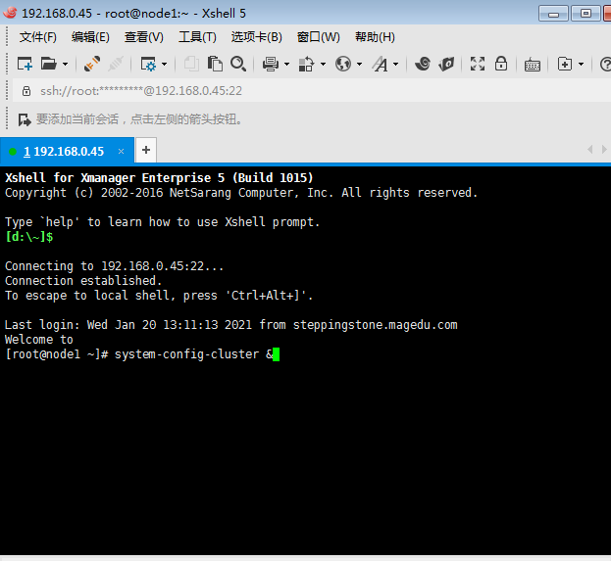Minimize the Xshell window
611x561 pixels.
[553, 14]
